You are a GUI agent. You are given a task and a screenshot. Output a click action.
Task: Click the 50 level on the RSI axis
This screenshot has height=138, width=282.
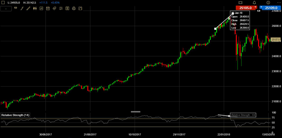click(x=274, y=123)
